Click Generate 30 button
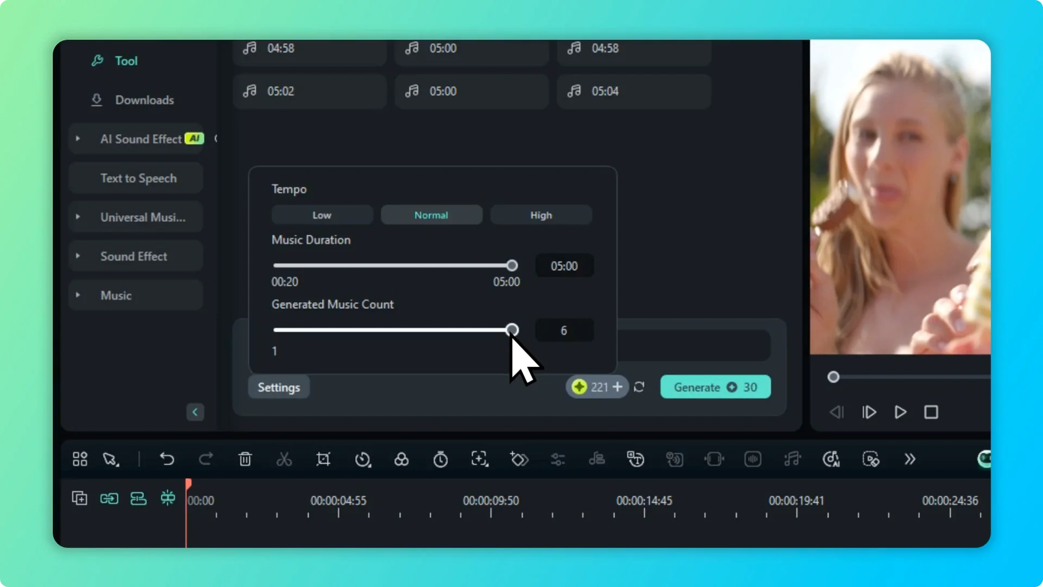 (715, 387)
